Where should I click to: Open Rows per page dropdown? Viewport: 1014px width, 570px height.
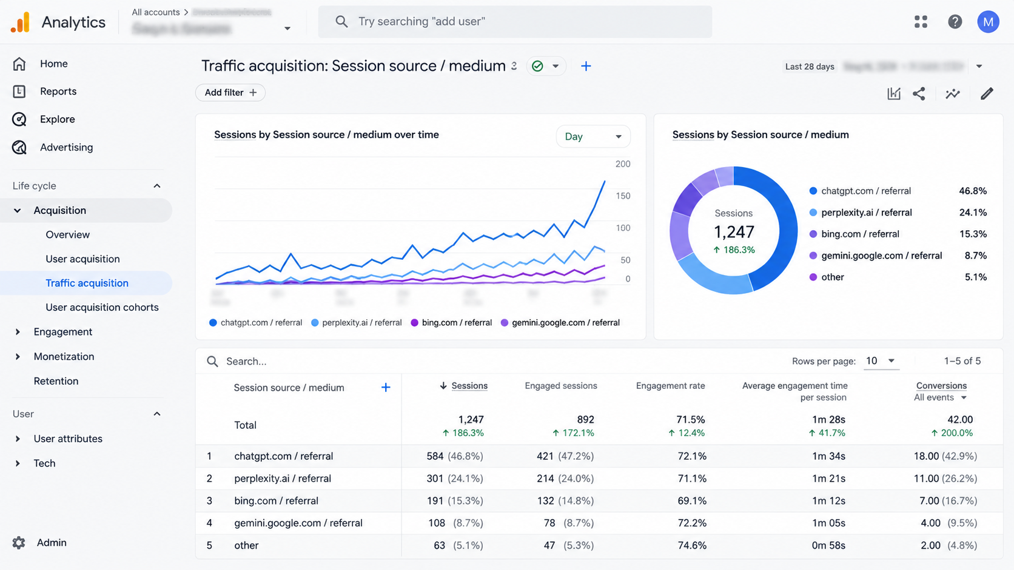click(881, 361)
